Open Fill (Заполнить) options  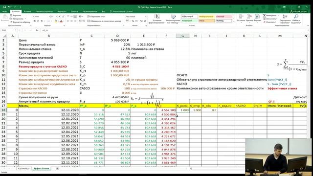pyautogui.click(x=270, y=19)
